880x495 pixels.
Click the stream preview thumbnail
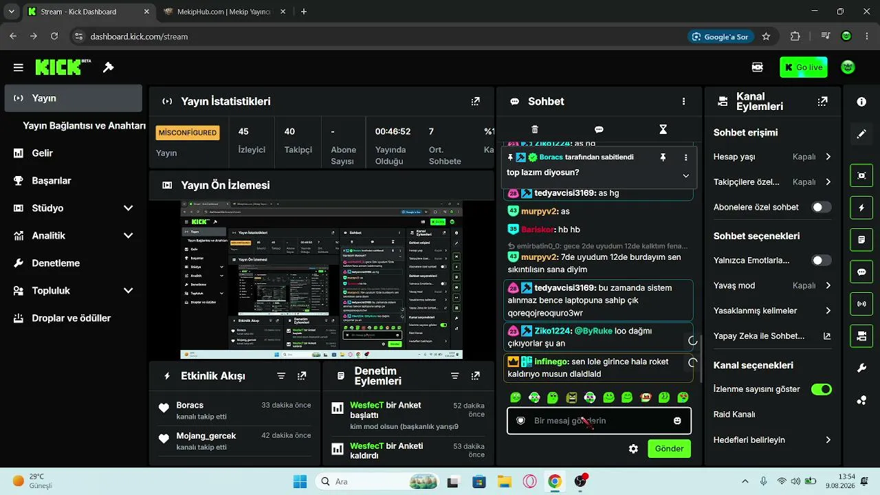click(x=321, y=280)
